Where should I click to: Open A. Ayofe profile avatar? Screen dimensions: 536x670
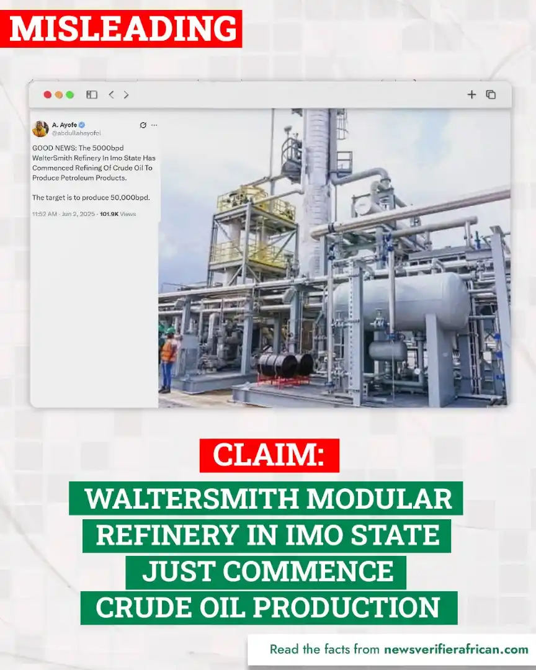[x=40, y=128]
